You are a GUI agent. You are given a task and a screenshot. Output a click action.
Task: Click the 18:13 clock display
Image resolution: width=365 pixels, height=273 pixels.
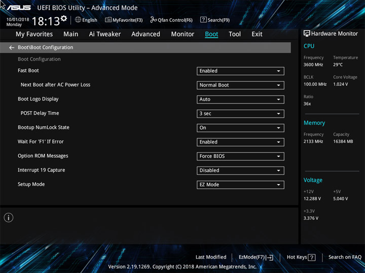tap(46, 21)
